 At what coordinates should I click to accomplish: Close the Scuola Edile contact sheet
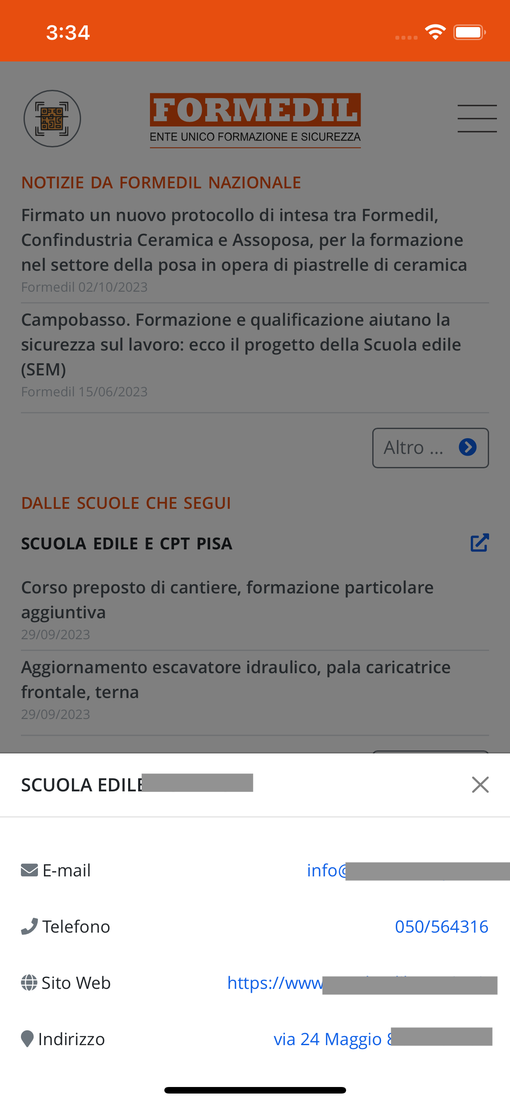tap(480, 785)
